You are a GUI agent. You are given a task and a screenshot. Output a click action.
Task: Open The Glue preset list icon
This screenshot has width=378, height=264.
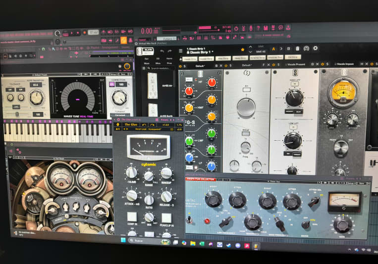[x=172, y=129]
